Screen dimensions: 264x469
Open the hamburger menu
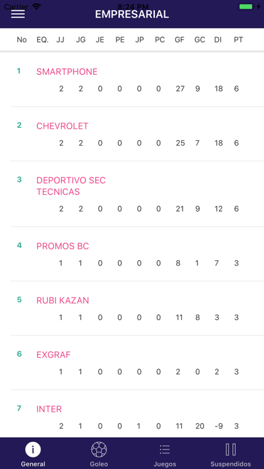point(18,13)
